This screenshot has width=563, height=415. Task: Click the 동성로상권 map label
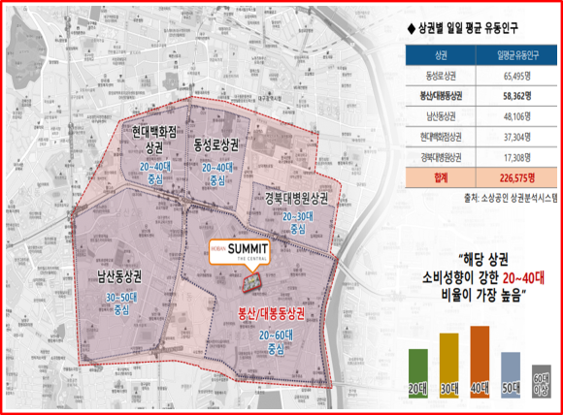(x=215, y=144)
